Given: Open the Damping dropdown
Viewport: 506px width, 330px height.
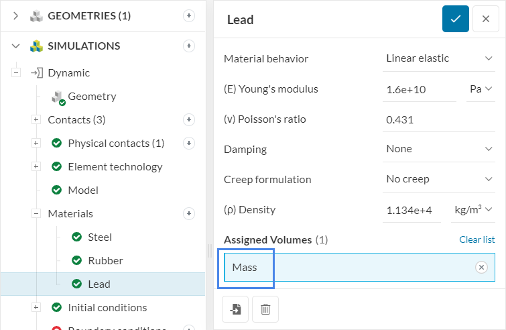Looking at the screenshot, I should 439,149.
